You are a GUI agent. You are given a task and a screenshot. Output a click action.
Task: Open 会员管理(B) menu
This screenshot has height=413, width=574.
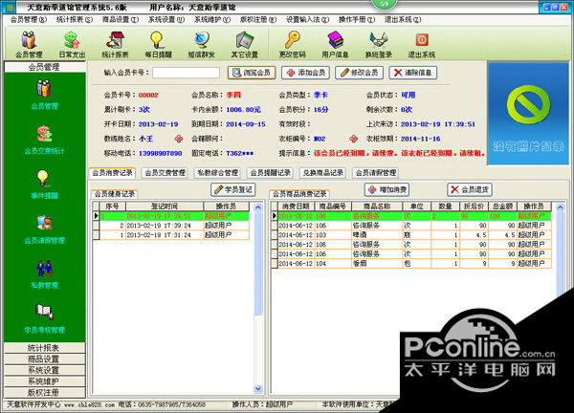tap(29, 20)
